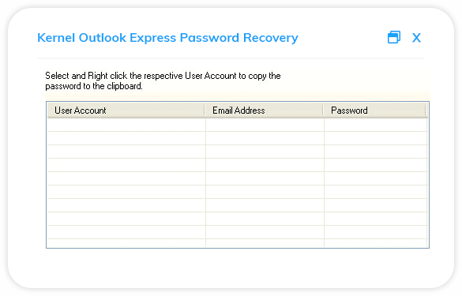Screen dimensions: 462x296
Task: Click divider between Email Address and Password headers
Action: click(x=323, y=111)
